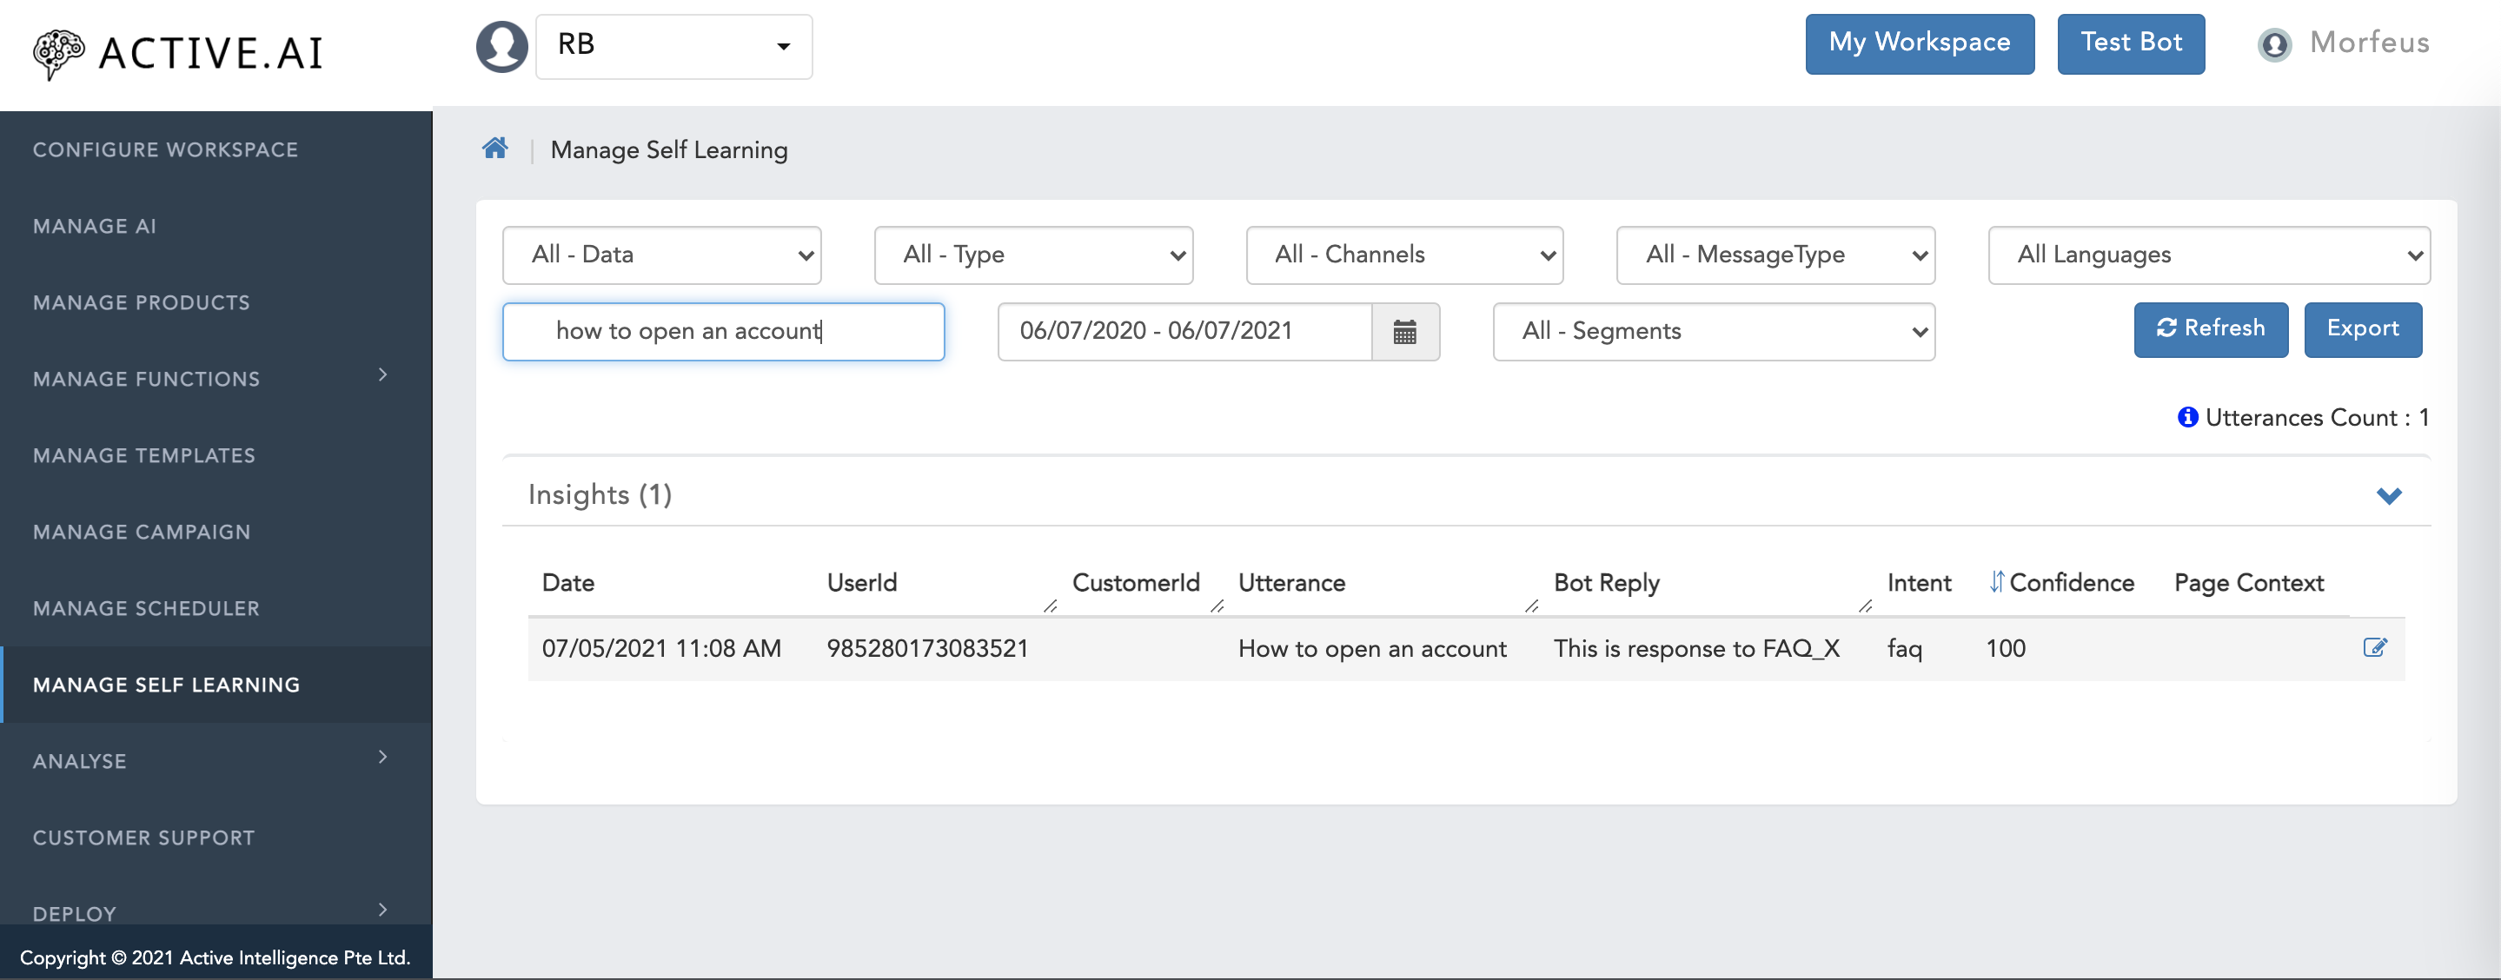This screenshot has height=980, width=2501.
Task: Click the Intent column header
Action: coord(1919,583)
